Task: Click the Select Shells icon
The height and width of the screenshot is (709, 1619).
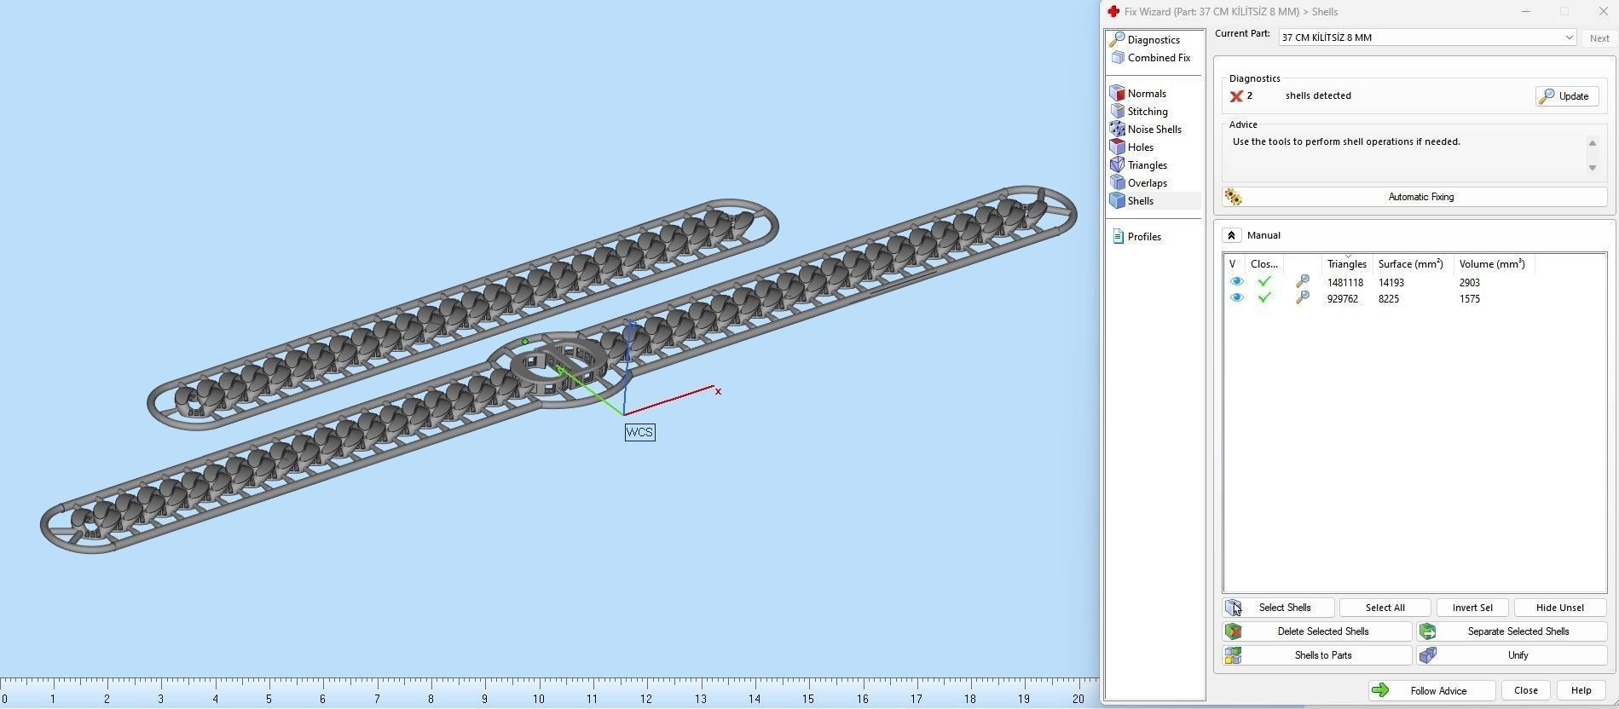Action: pos(1234,608)
